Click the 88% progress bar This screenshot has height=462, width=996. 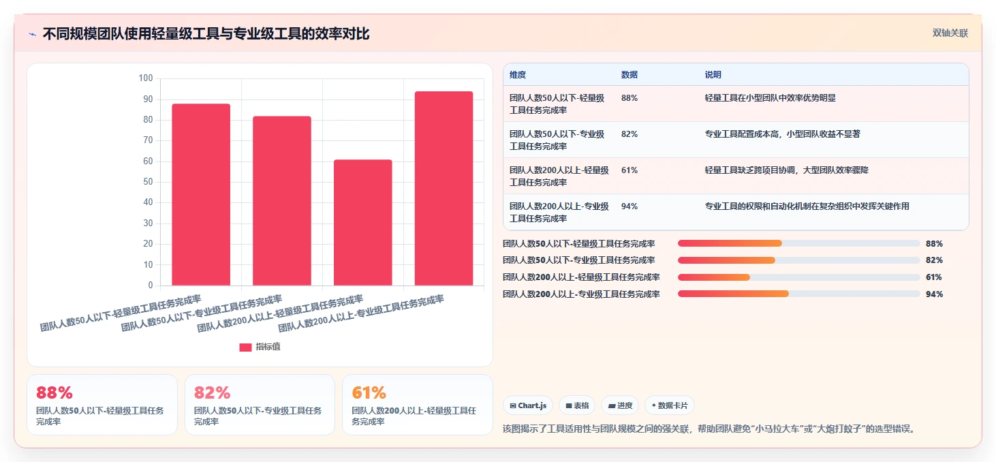pyautogui.click(x=799, y=243)
